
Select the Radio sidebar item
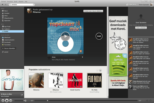click(x=12, y=32)
